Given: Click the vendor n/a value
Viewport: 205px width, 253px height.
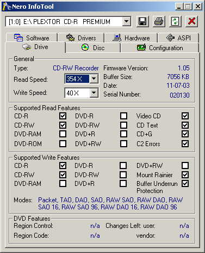Looking at the screenshot, I should pos(184,236).
